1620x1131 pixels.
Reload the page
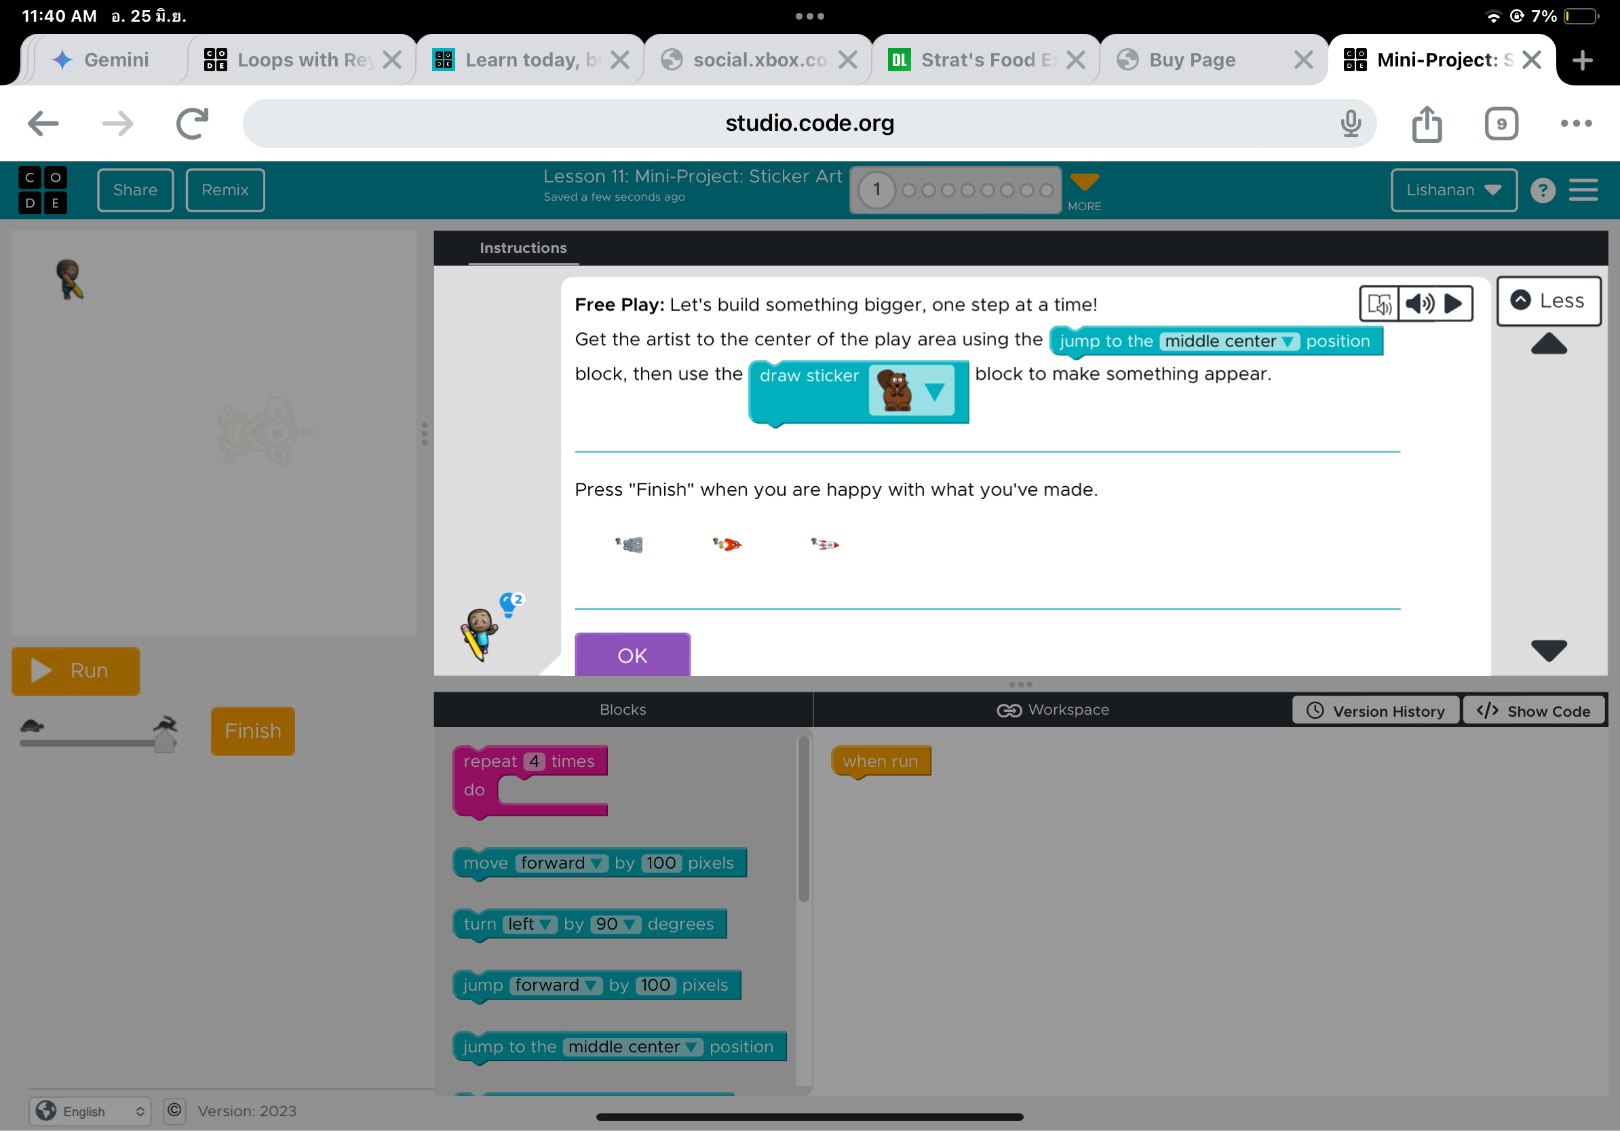(x=192, y=124)
